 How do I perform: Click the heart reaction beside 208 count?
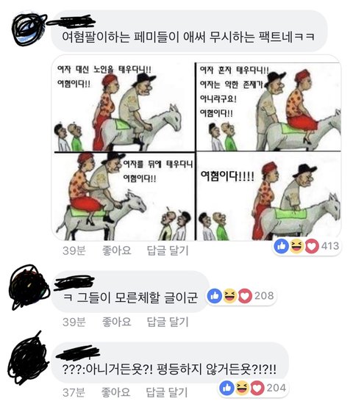tap(245, 296)
